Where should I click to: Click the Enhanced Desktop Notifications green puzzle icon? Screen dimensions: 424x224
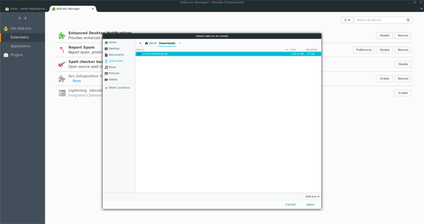62,35
